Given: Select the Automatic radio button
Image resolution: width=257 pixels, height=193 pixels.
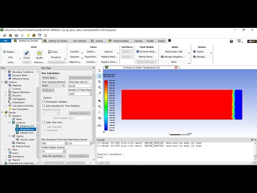Looking at the screenshot, I should (x=45, y=130).
